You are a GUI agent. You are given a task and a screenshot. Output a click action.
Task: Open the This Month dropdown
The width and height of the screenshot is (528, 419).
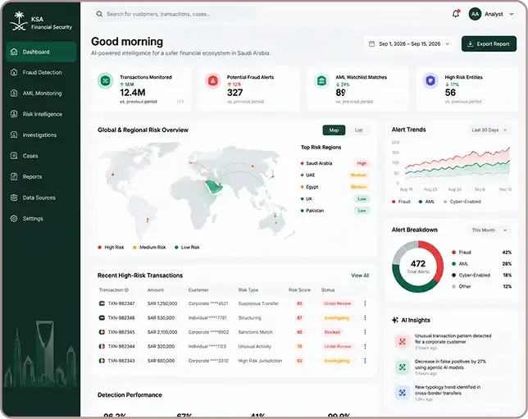[489, 230]
